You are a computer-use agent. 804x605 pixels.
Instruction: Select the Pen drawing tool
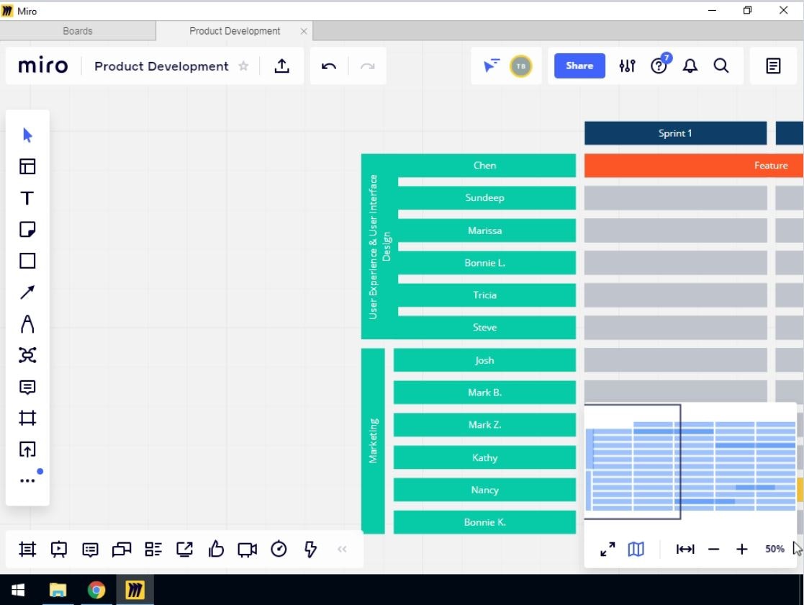(x=27, y=324)
